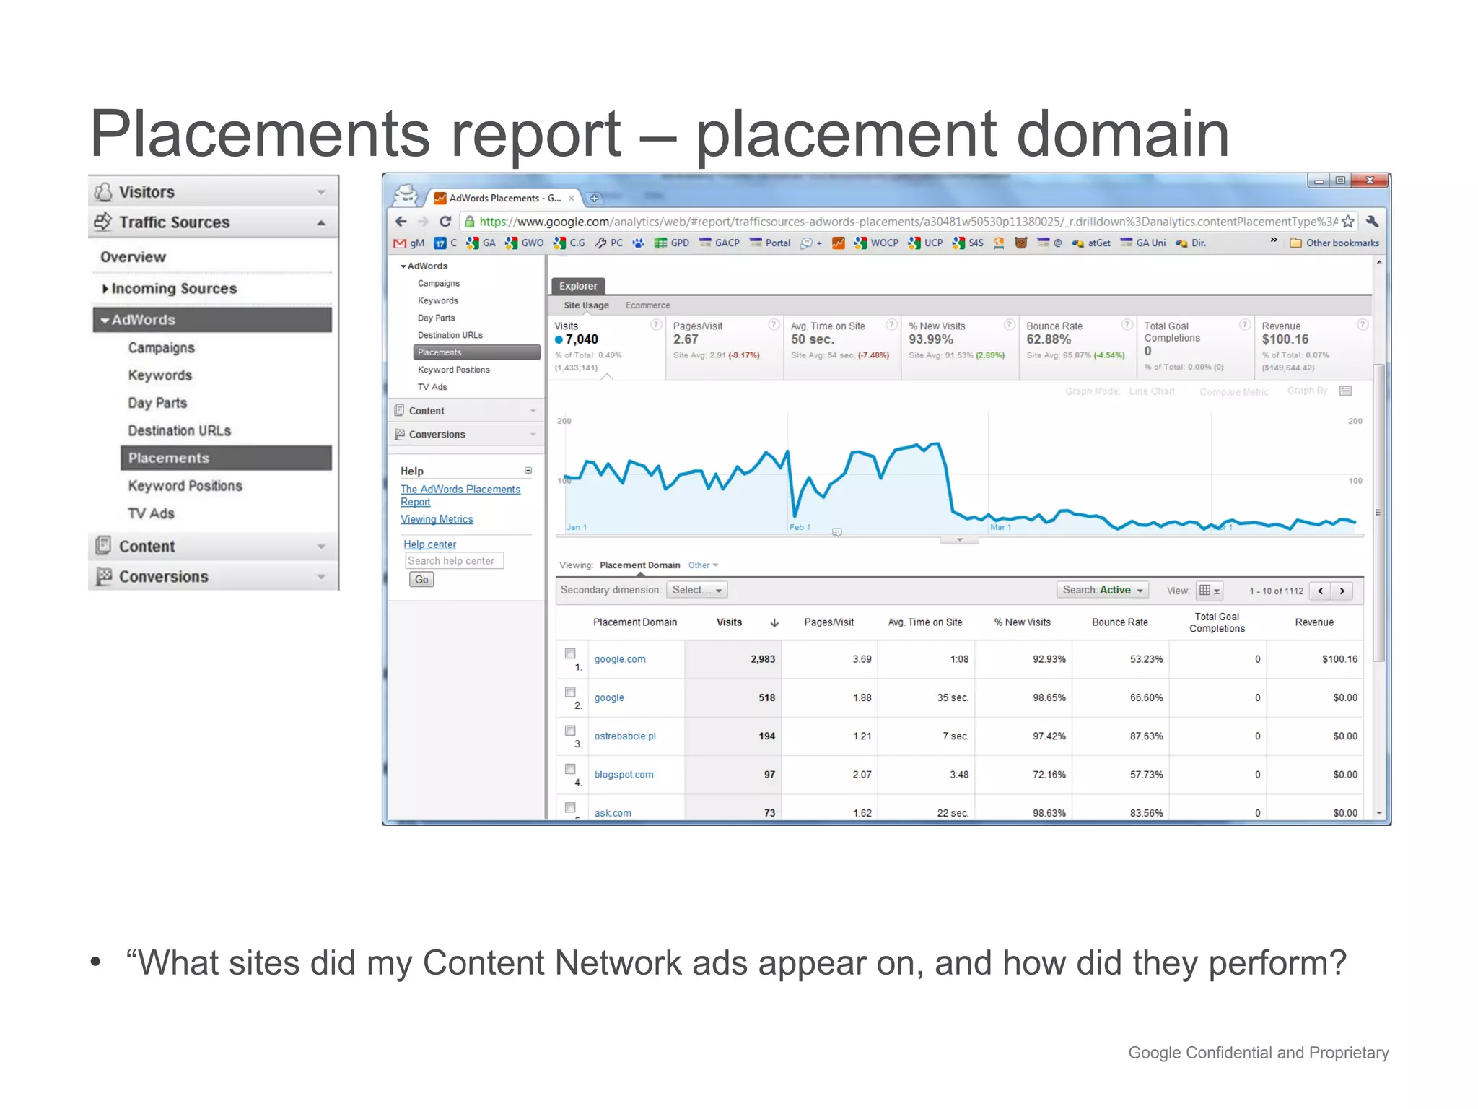Click the chart annotation icon below graph
This screenshot has height=1109, width=1478.
837,532
